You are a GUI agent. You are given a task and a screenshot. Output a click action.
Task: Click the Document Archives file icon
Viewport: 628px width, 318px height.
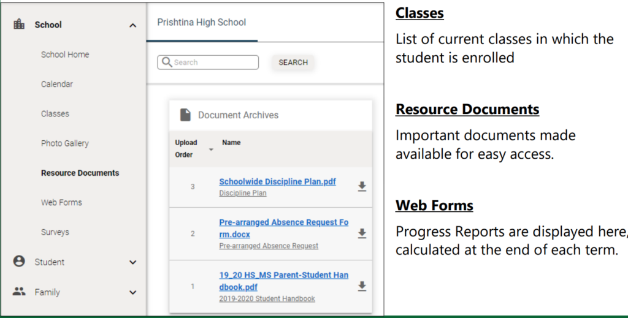(185, 115)
